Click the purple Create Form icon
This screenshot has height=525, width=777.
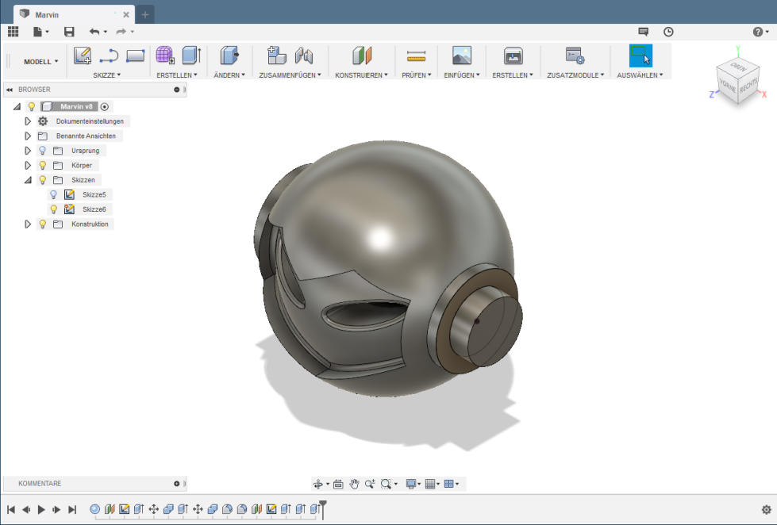[165, 55]
